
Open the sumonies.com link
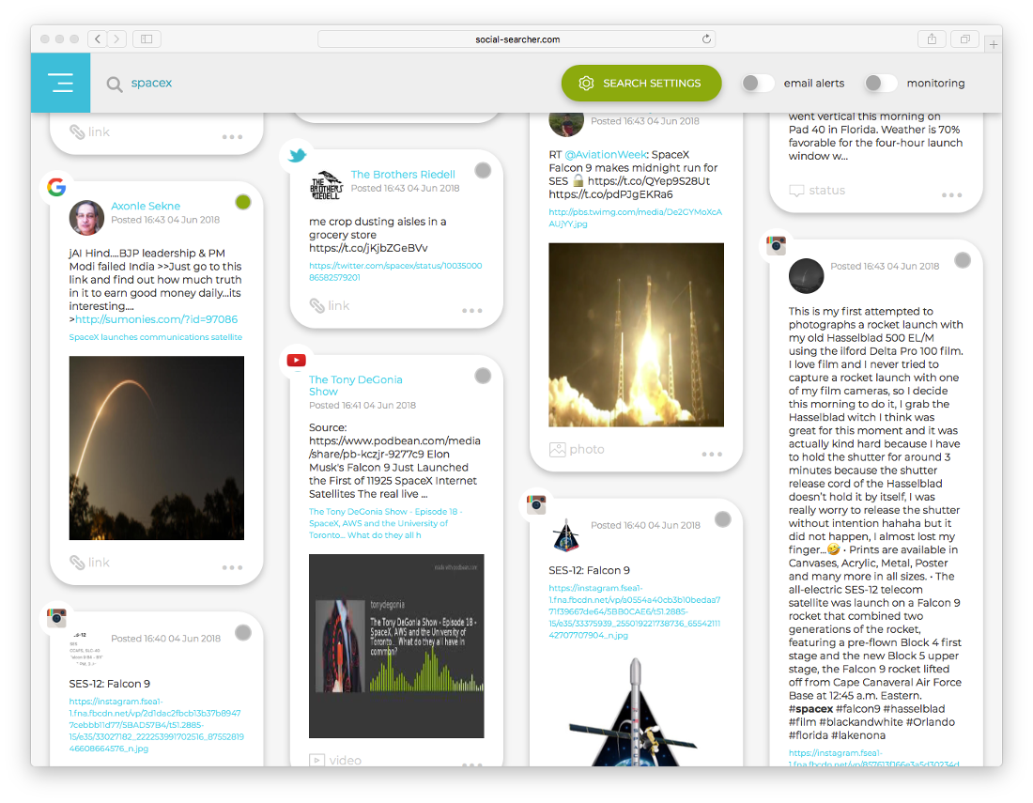click(x=156, y=319)
